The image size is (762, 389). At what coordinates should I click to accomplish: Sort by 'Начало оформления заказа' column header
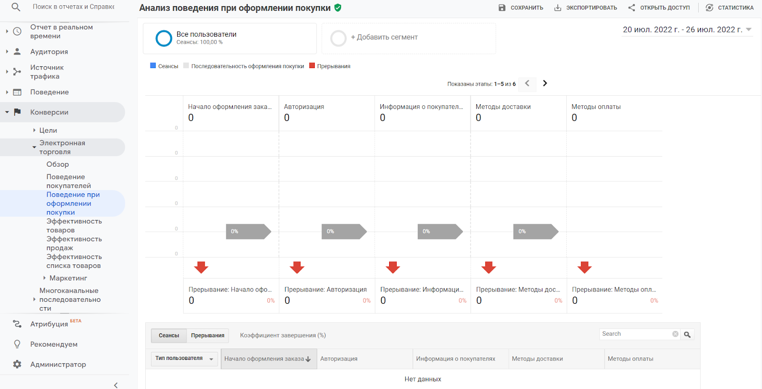(x=269, y=359)
